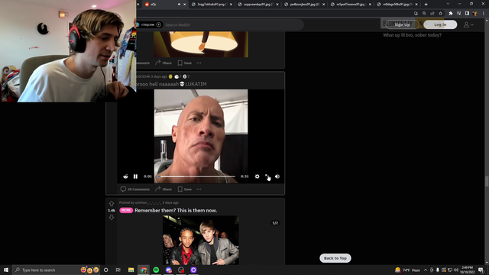Mute the video volume speaker icon
Image resolution: width=489 pixels, height=275 pixels.
click(277, 176)
